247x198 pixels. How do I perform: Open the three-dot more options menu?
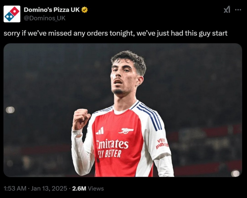pyautogui.click(x=238, y=10)
